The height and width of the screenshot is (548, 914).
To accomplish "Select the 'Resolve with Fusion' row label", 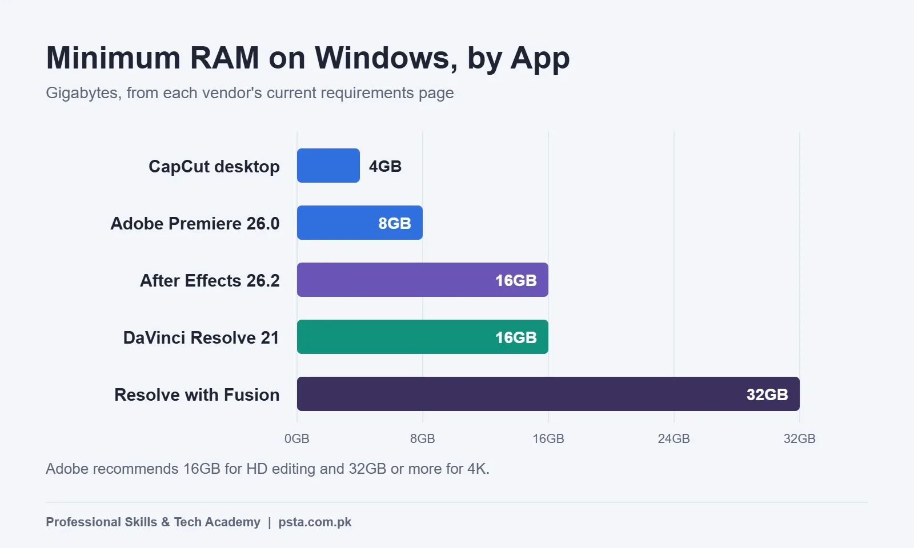I will 197,394.
